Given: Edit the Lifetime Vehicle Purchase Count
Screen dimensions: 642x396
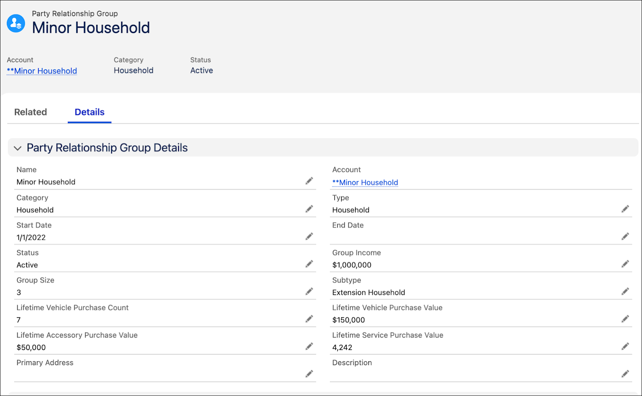Looking at the screenshot, I should [309, 319].
